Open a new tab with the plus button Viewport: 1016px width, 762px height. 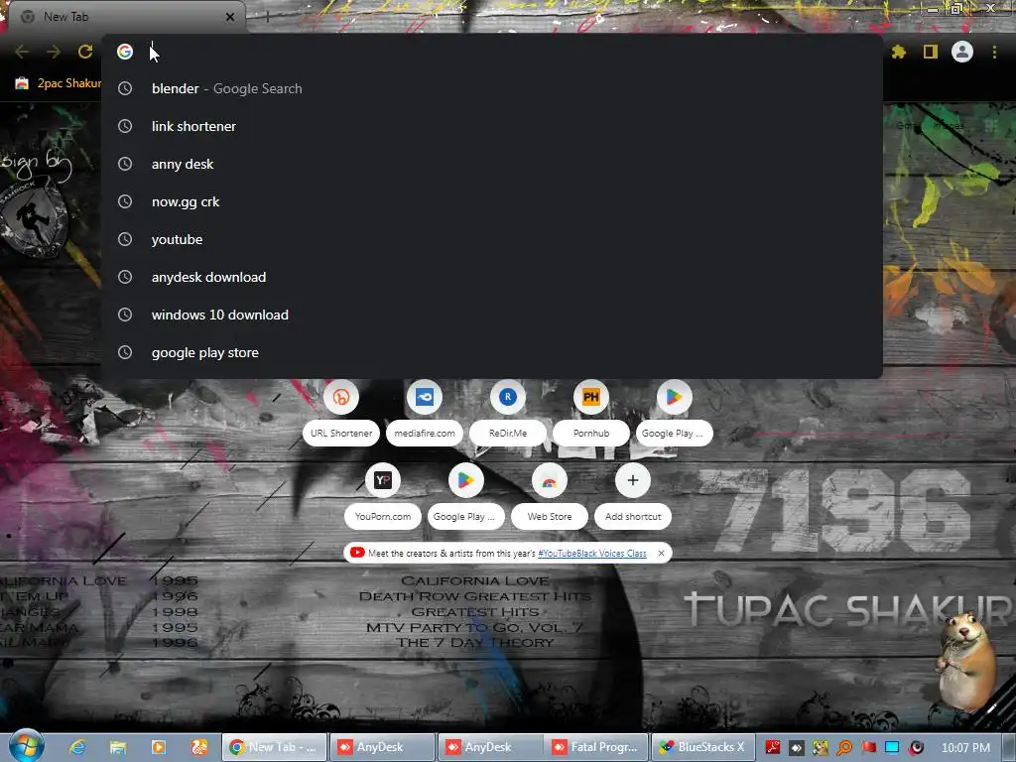click(x=267, y=17)
